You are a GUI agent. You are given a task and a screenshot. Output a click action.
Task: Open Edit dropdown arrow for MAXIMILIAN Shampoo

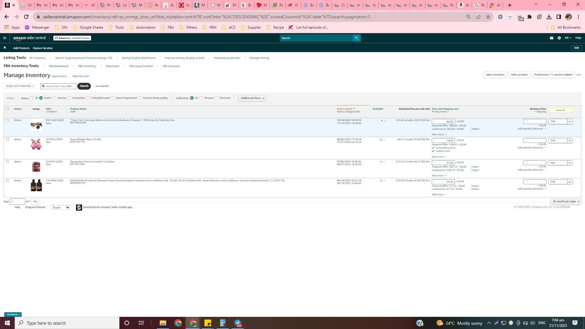pos(569,182)
